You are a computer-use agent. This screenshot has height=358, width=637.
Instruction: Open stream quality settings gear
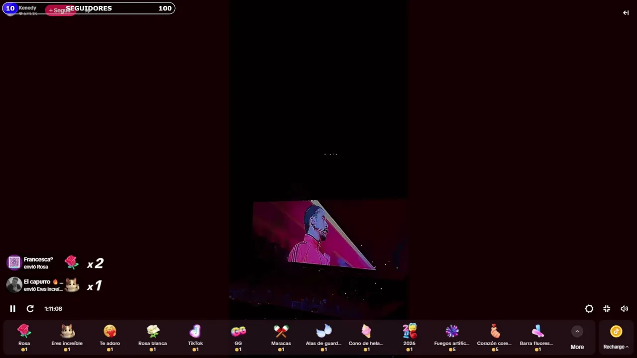tap(589, 309)
